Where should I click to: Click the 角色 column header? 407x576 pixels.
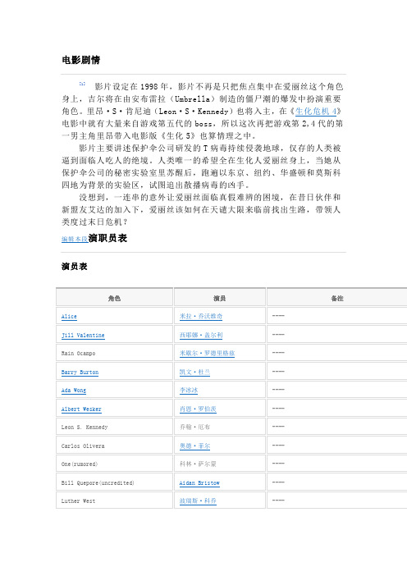pos(114,298)
